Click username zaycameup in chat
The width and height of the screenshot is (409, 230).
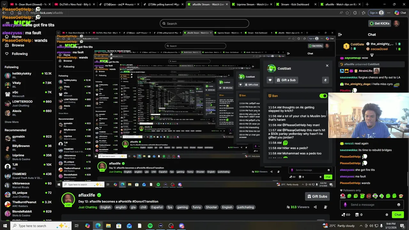(352, 58)
